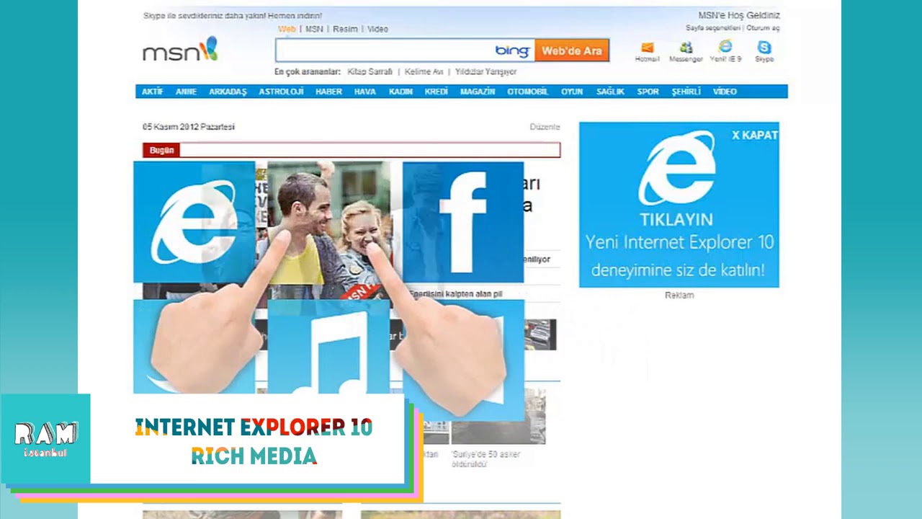Close the ad with X KAPAT
This screenshot has width=922, height=519.
tap(755, 135)
